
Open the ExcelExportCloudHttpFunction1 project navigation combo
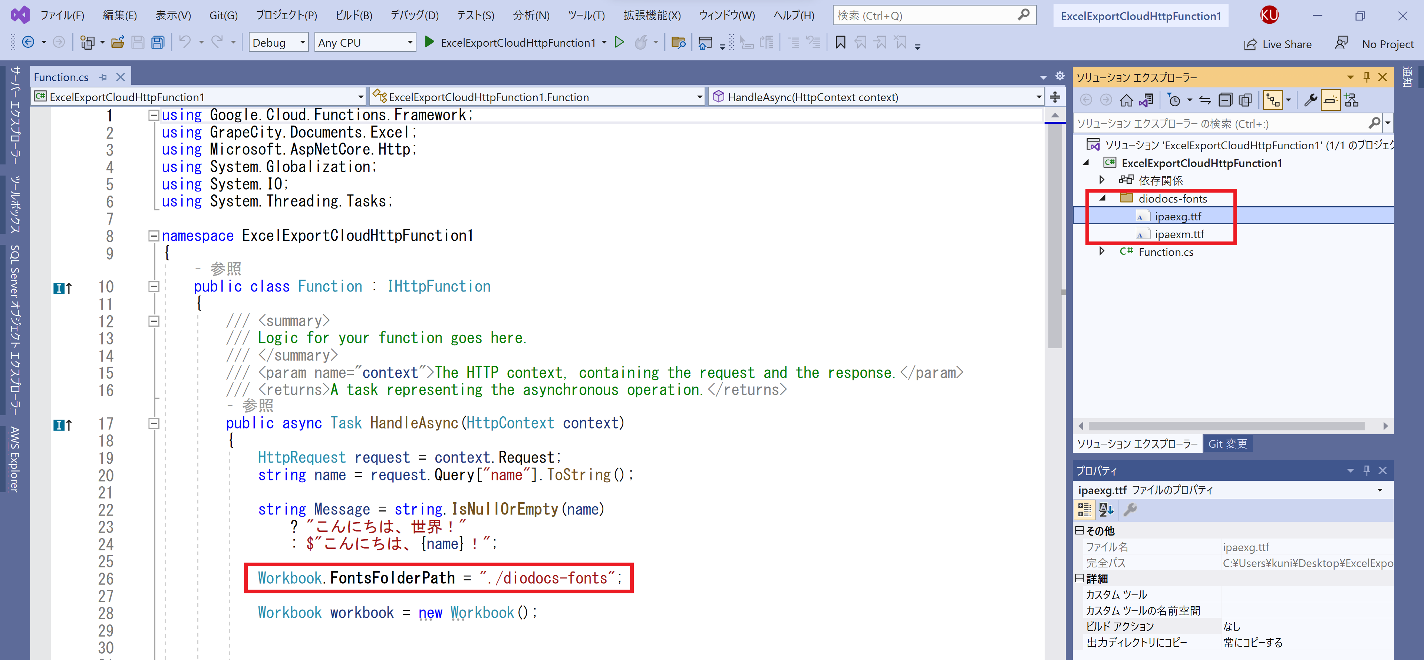(199, 97)
